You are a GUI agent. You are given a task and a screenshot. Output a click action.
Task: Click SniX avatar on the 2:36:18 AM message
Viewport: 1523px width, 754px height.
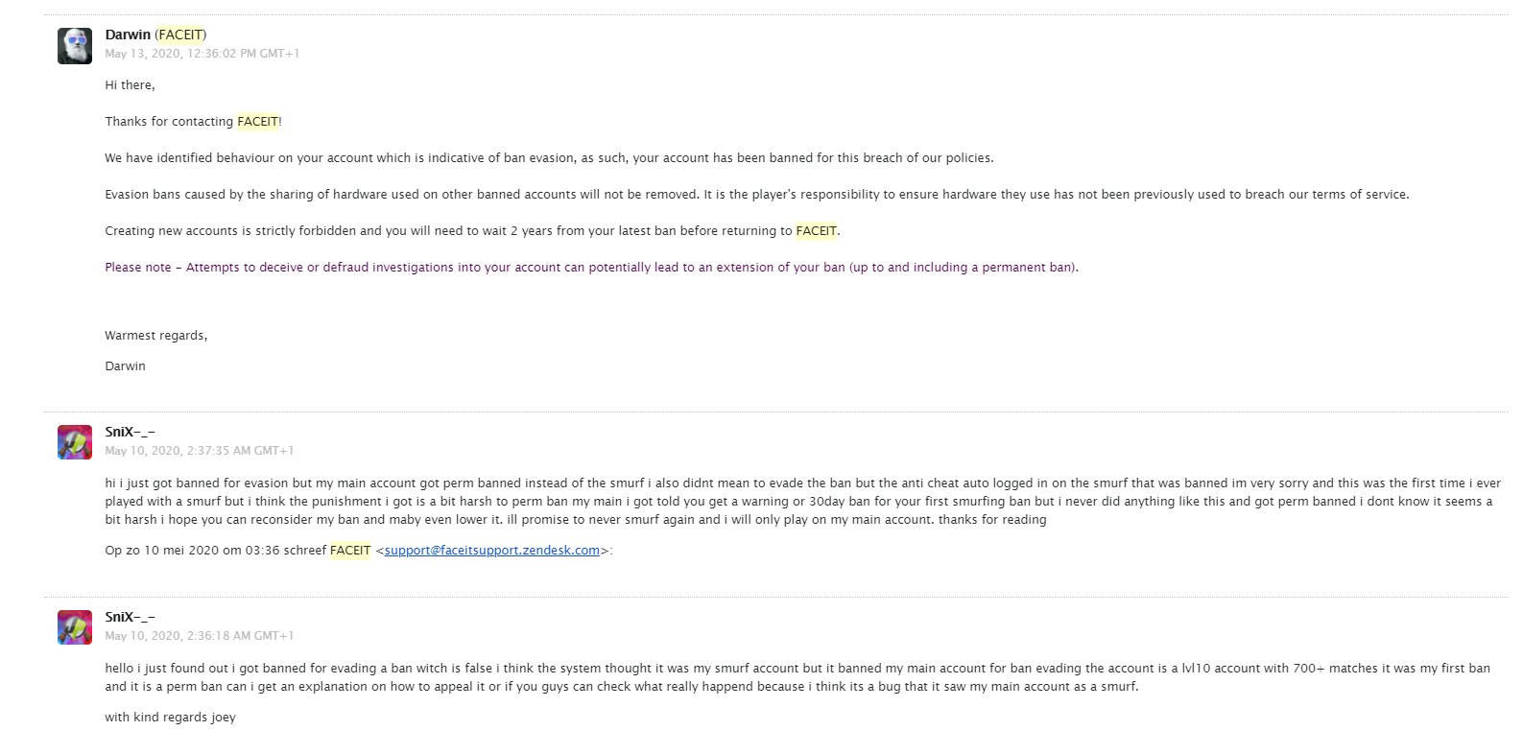(74, 627)
